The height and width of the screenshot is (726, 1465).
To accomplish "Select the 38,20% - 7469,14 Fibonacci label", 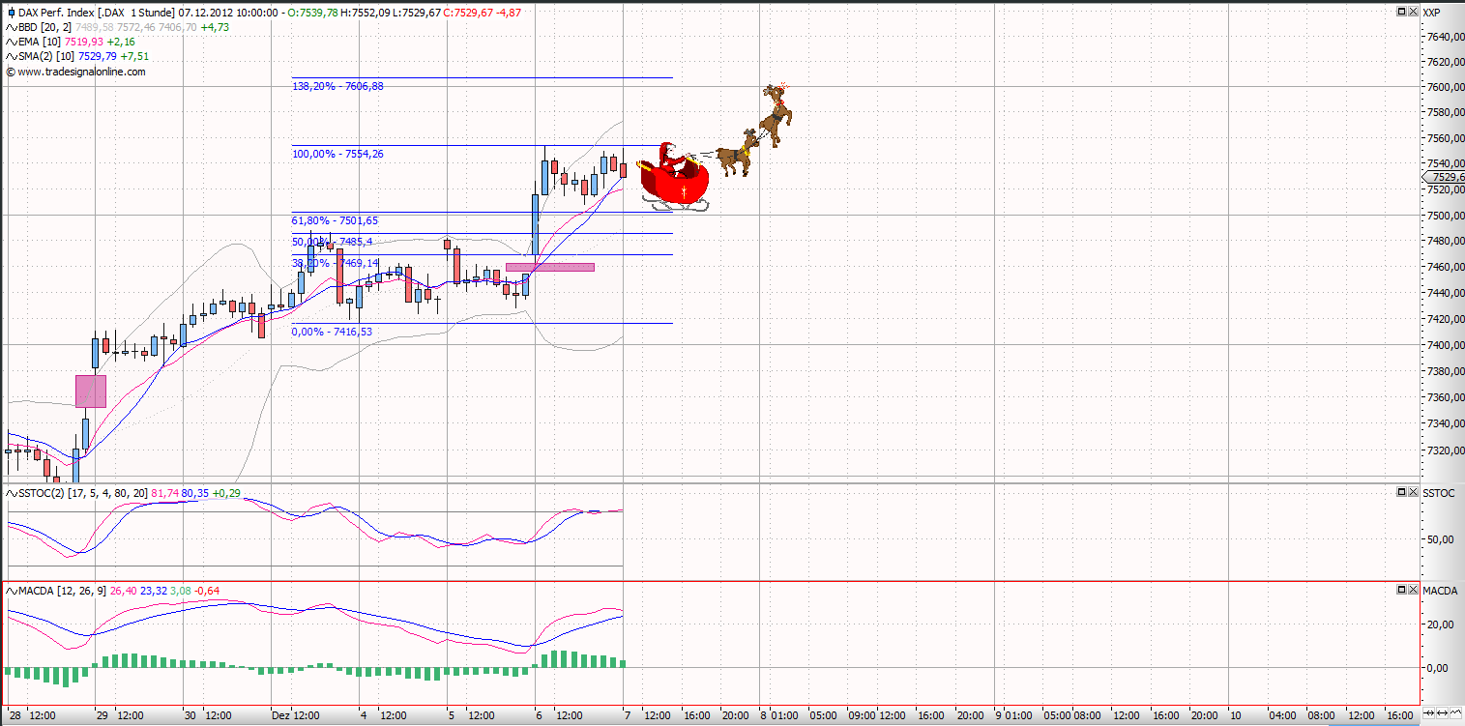I will [335, 263].
